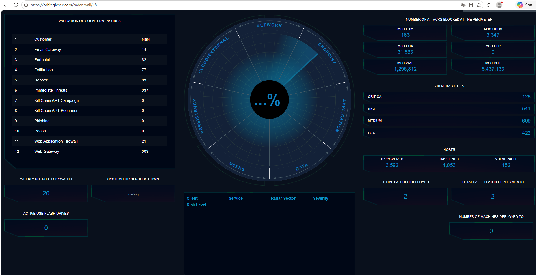Open the browser settings and more menu
Screen dimensions: 536x275
(x=509, y=5)
